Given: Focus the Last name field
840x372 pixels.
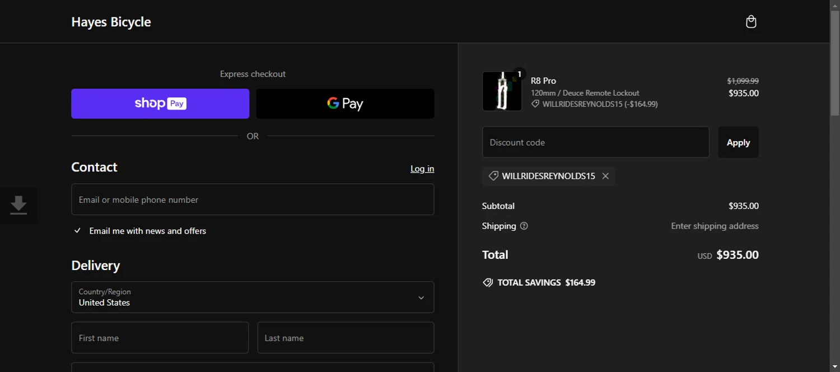Looking at the screenshot, I should tap(346, 338).
